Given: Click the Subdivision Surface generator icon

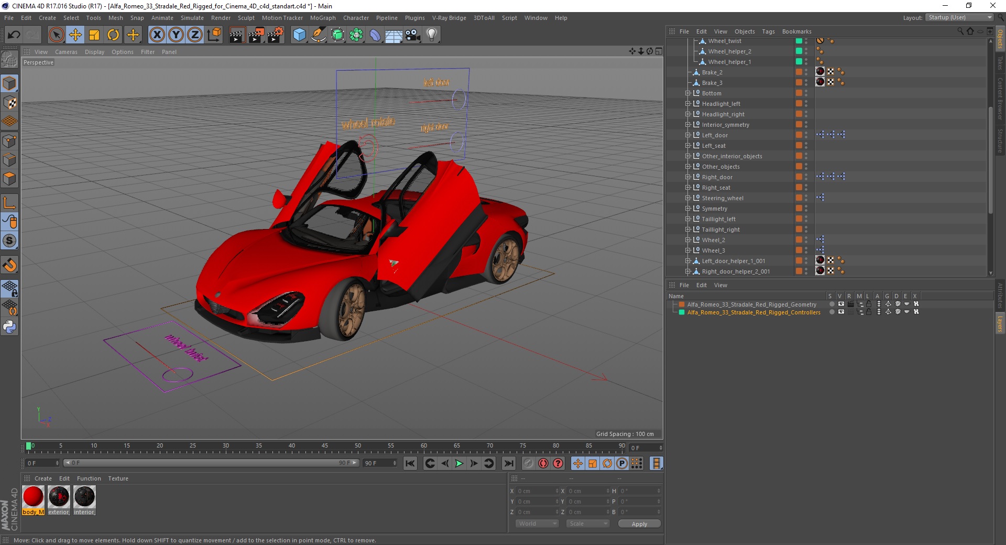Looking at the screenshot, I should tap(337, 35).
